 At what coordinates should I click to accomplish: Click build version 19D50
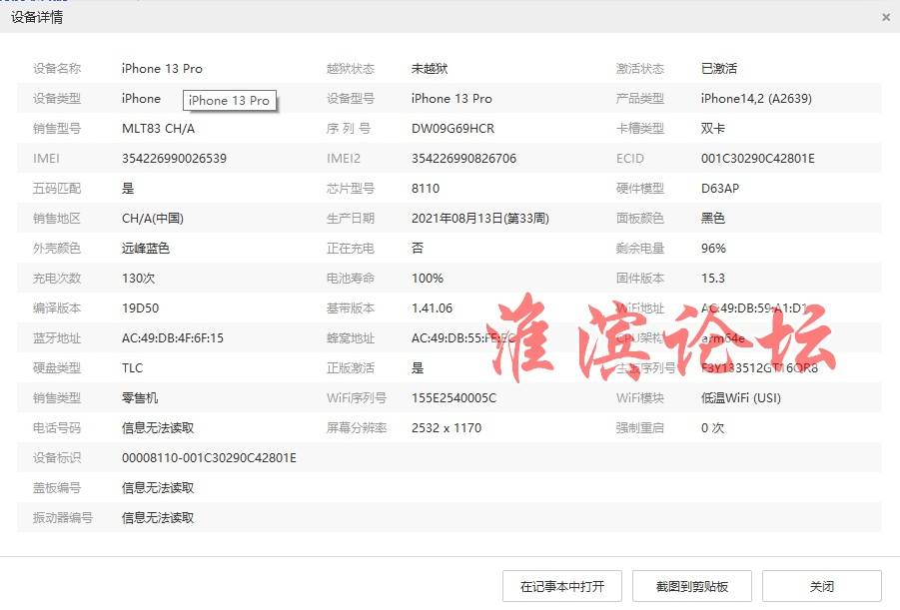[140, 308]
